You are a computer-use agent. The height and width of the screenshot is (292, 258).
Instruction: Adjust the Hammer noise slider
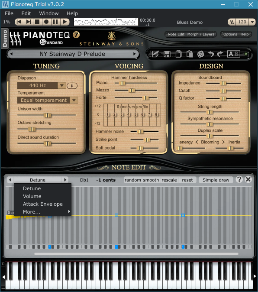click(x=140, y=132)
